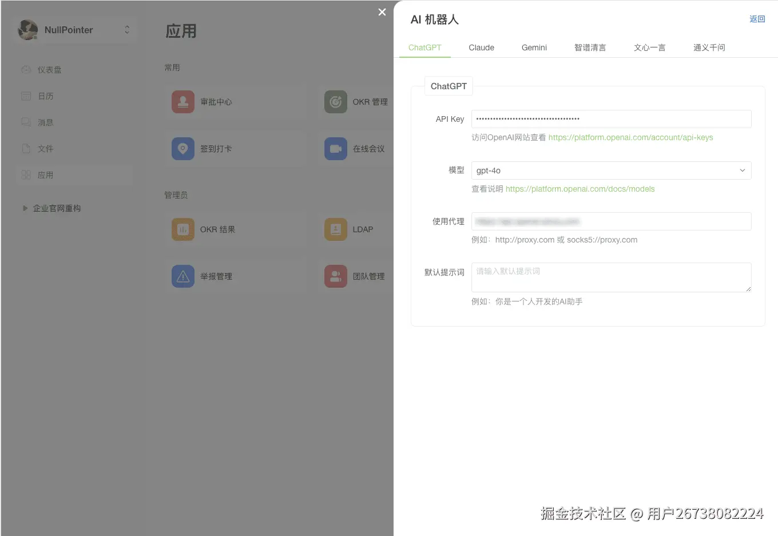Viewport: 778px width, 536px height.
Task: Expand the 企业官网重构 project triangle
Action: (25, 208)
